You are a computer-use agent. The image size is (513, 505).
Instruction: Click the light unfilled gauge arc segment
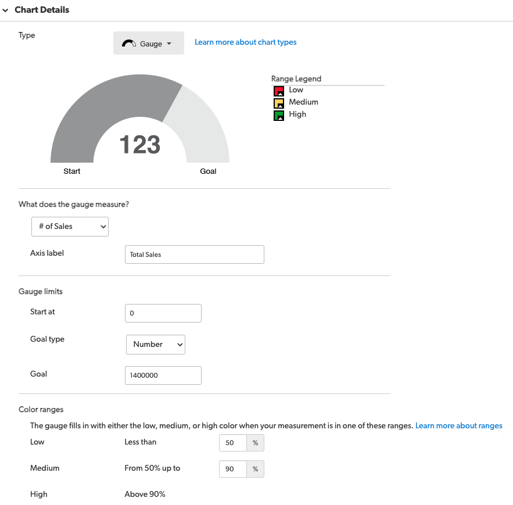pyautogui.click(x=202, y=128)
